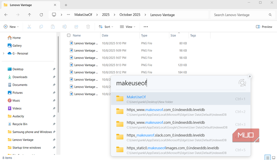
Task: Sort by the Size column header
Action: (173, 35)
